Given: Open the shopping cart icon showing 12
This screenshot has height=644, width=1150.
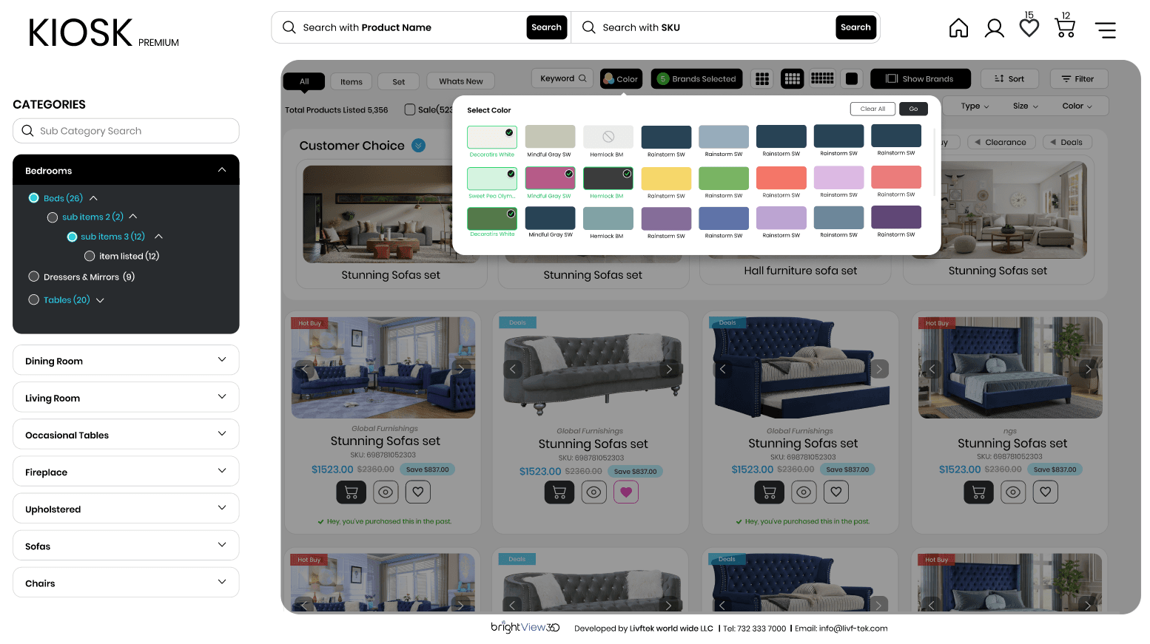Looking at the screenshot, I should [1065, 28].
